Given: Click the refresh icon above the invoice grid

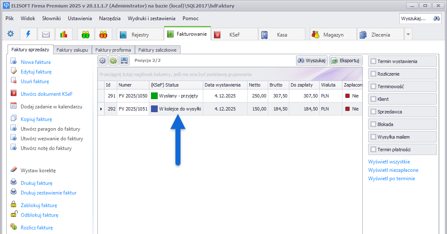Looking at the screenshot, I should click(x=113, y=60).
